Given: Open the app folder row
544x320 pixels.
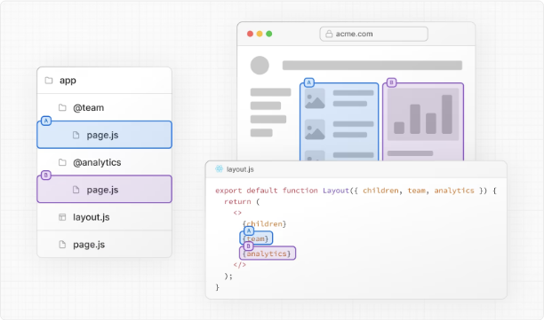Looking at the screenshot, I should click(x=104, y=81).
